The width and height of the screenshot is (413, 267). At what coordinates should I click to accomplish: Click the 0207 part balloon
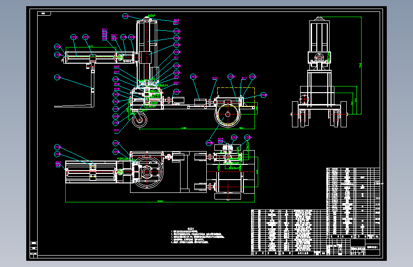coord(116,143)
